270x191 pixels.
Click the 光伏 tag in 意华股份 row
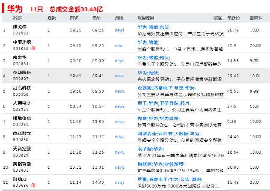click(x=153, y=73)
